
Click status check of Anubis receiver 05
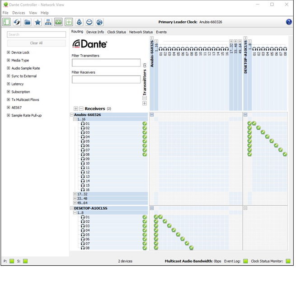click(145, 141)
